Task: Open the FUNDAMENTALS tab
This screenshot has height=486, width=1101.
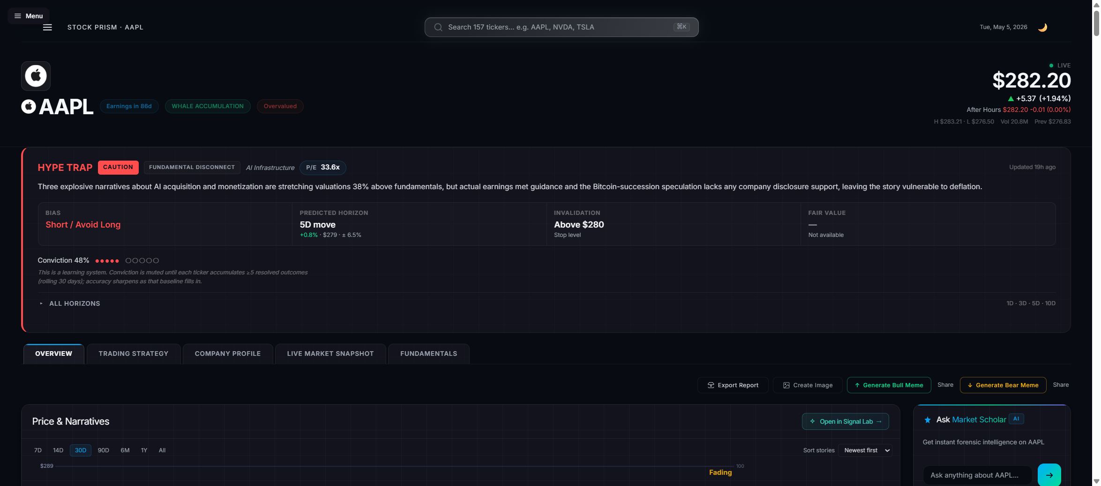Action: [429, 353]
